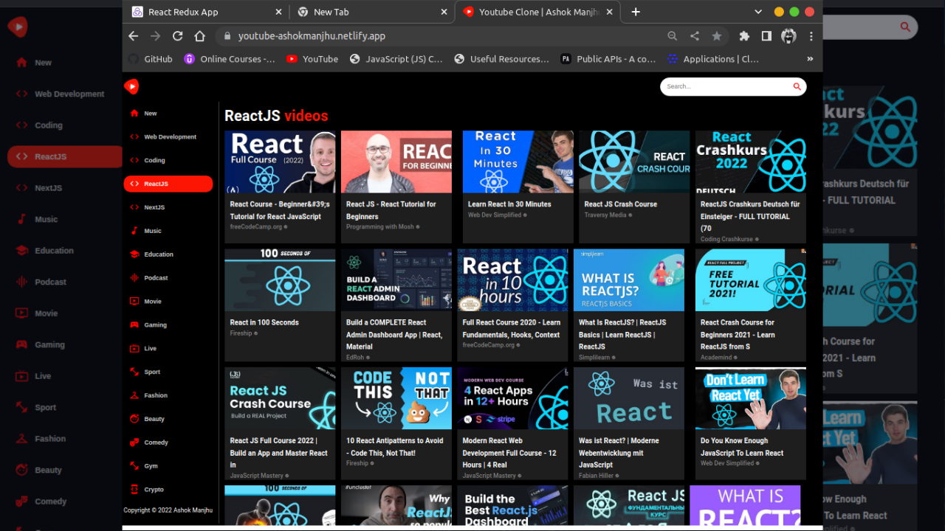
Task: Toggle the browser side panel icon
Action: 766,36
